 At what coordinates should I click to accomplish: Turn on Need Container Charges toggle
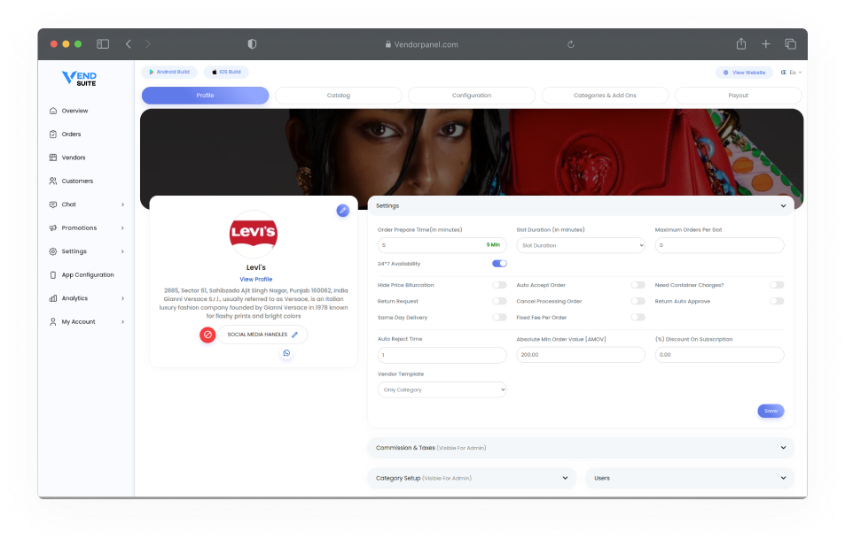(x=776, y=285)
